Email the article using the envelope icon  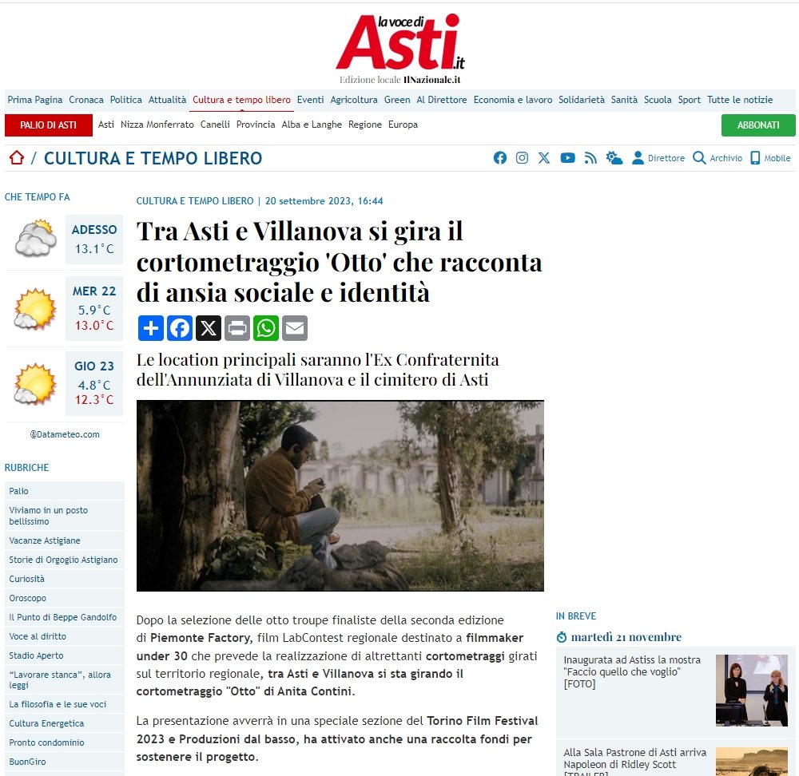tap(295, 327)
